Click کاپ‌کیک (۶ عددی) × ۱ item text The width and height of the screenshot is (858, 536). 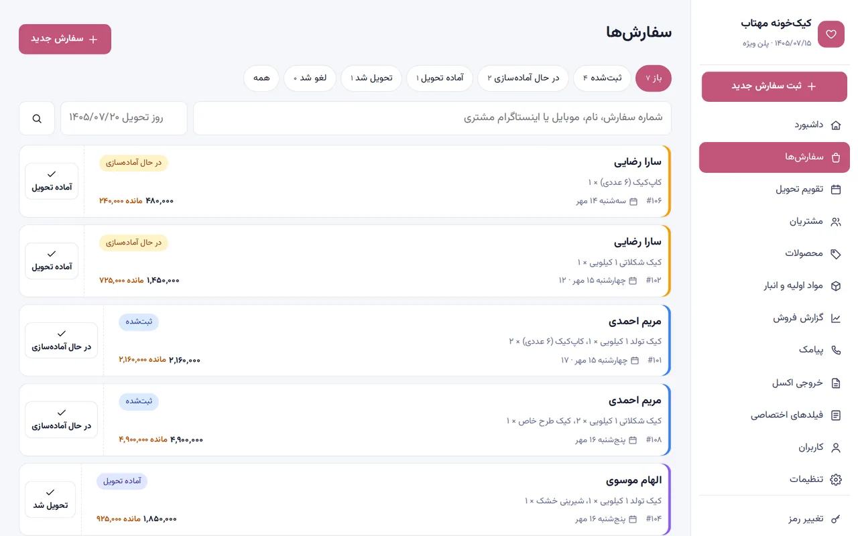click(625, 182)
